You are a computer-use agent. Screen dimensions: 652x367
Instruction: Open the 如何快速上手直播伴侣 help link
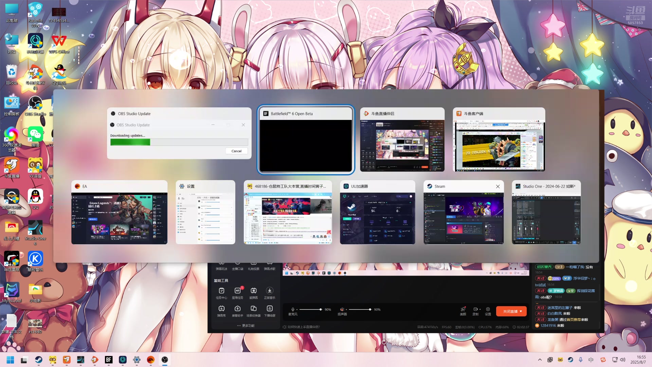301,327
